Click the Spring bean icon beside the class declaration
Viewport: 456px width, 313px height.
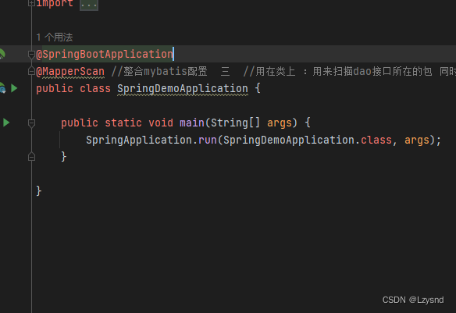pyautogui.click(x=2, y=88)
